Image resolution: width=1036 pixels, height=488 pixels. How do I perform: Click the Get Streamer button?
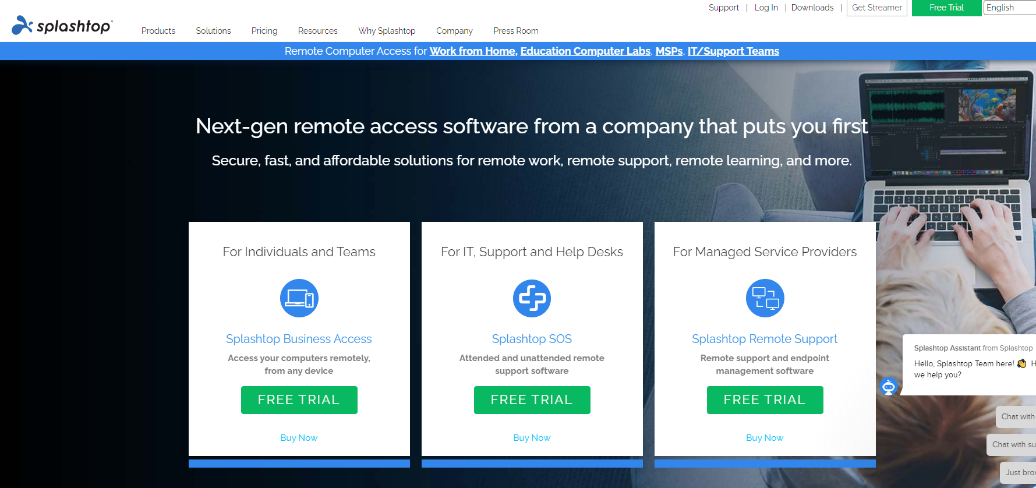pos(877,8)
